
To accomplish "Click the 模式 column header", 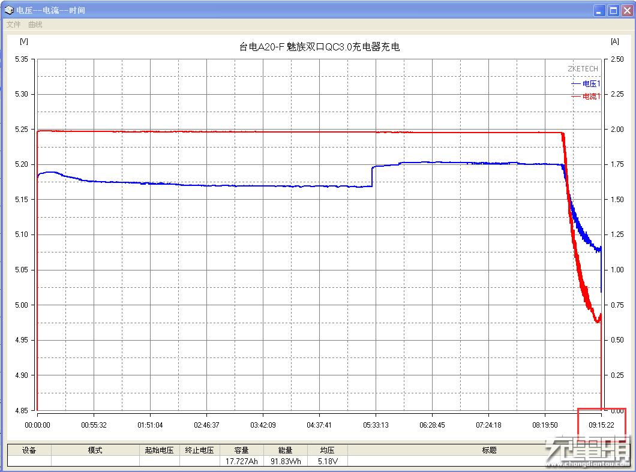I will point(95,450).
